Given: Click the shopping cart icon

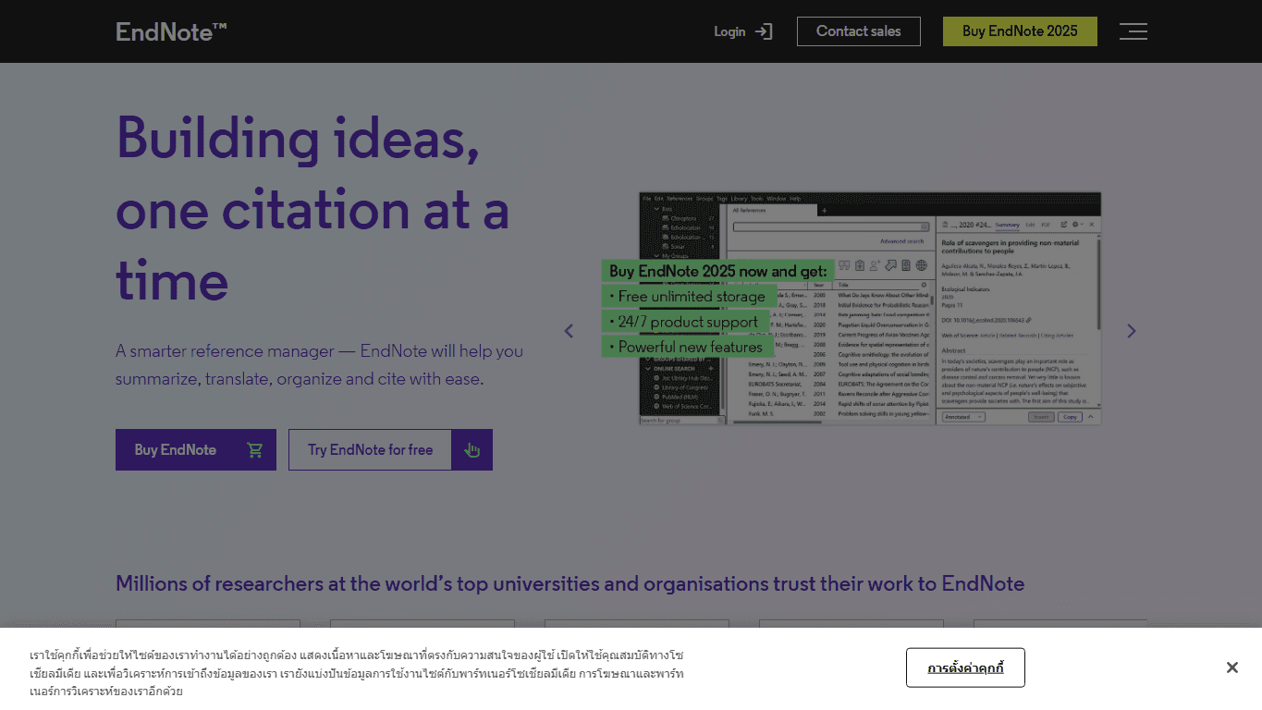Looking at the screenshot, I should [x=255, y=450].
